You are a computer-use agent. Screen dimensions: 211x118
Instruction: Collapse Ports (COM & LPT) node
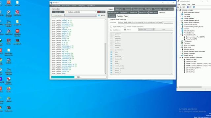pos(180,35)
